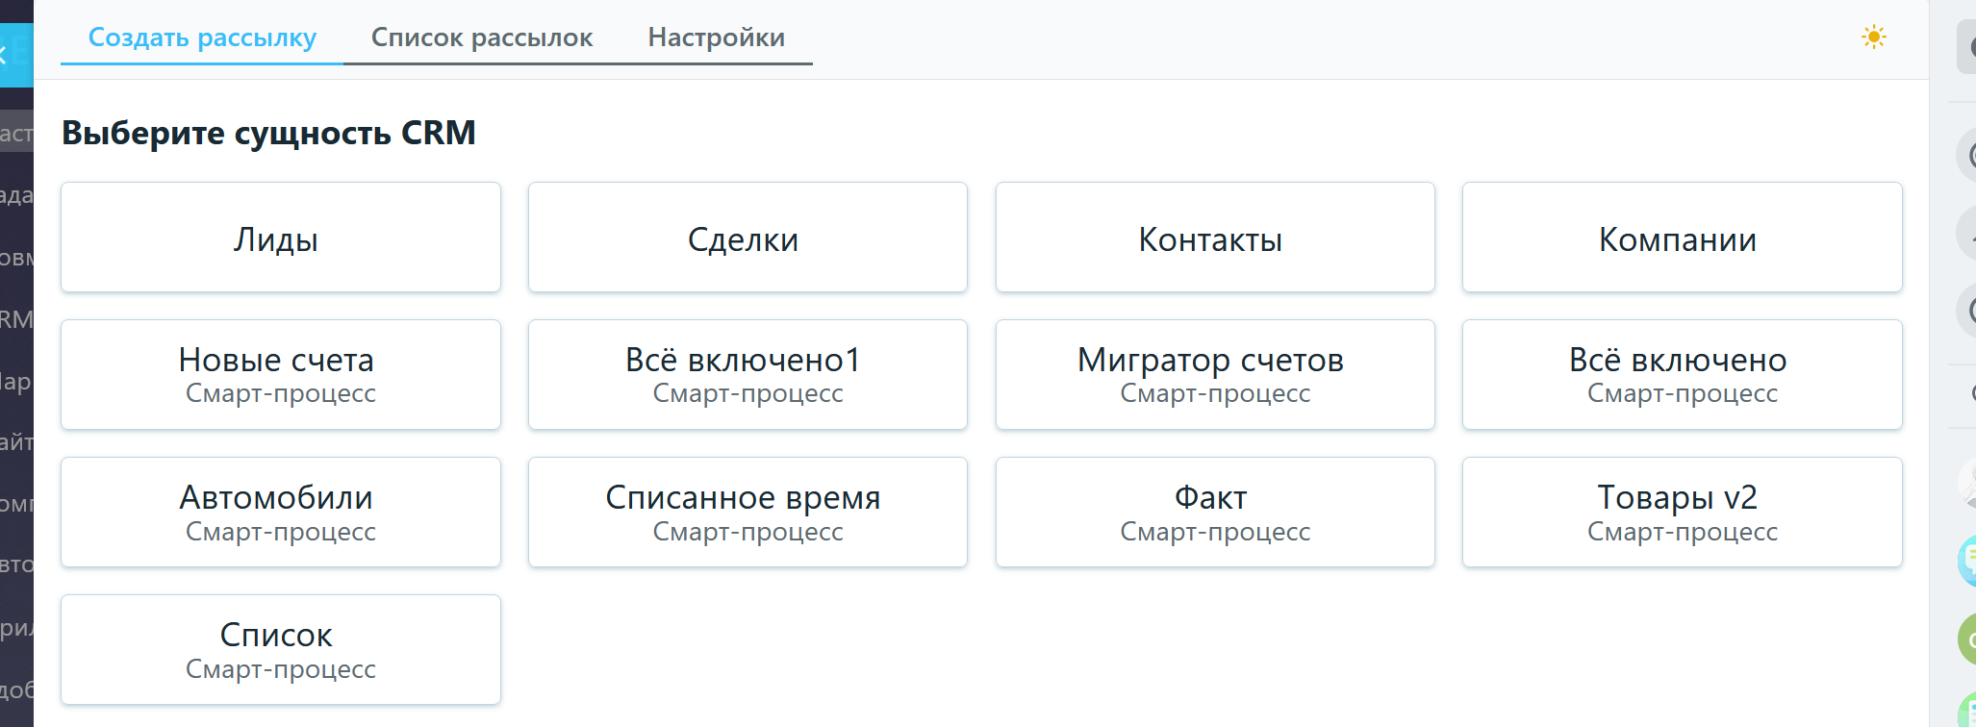Click the blue close arrow in the left sidebar
This screenshot has height=727, width=1976.
[x=6, y=55]
